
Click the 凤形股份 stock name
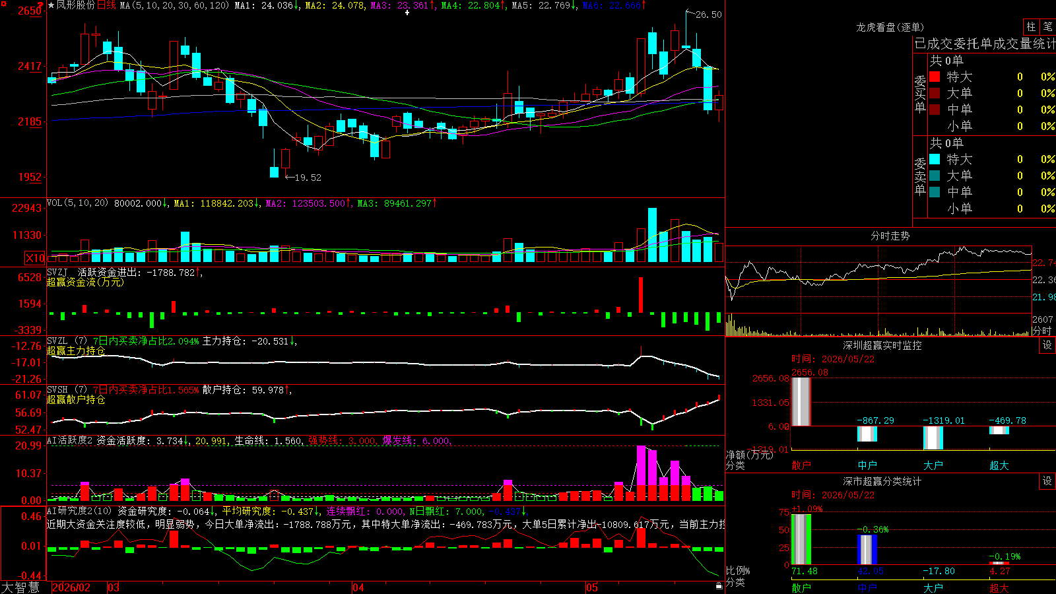[x=75, y=5]
